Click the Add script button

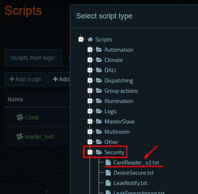[25, 79]
